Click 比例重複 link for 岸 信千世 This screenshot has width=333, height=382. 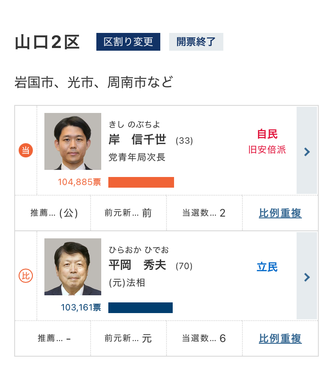(280, 213)
